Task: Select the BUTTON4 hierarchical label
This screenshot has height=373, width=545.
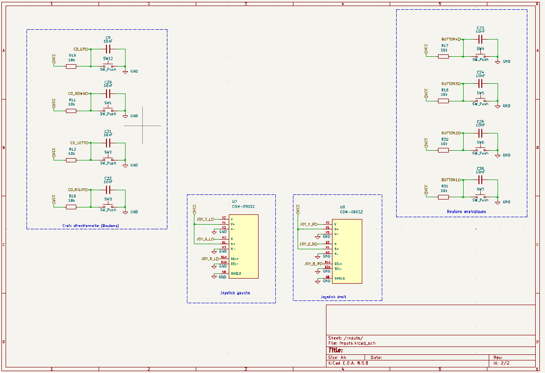Action: point(451,39)
